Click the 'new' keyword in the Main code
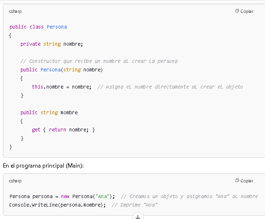This screenshot has height=219, width=265. click(65, 196)
